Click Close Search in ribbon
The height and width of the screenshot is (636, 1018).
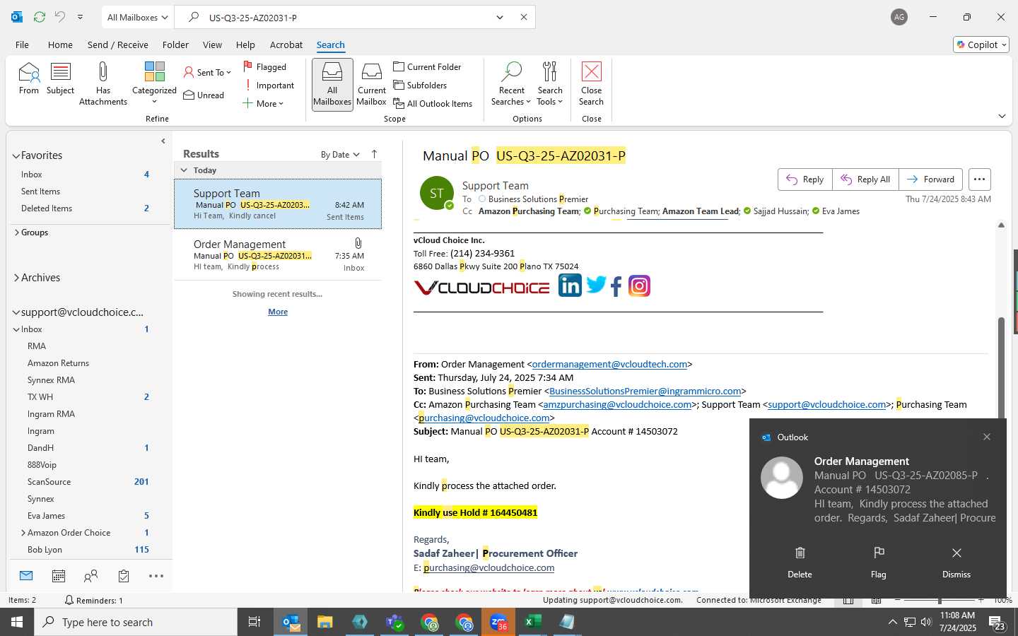591,83
